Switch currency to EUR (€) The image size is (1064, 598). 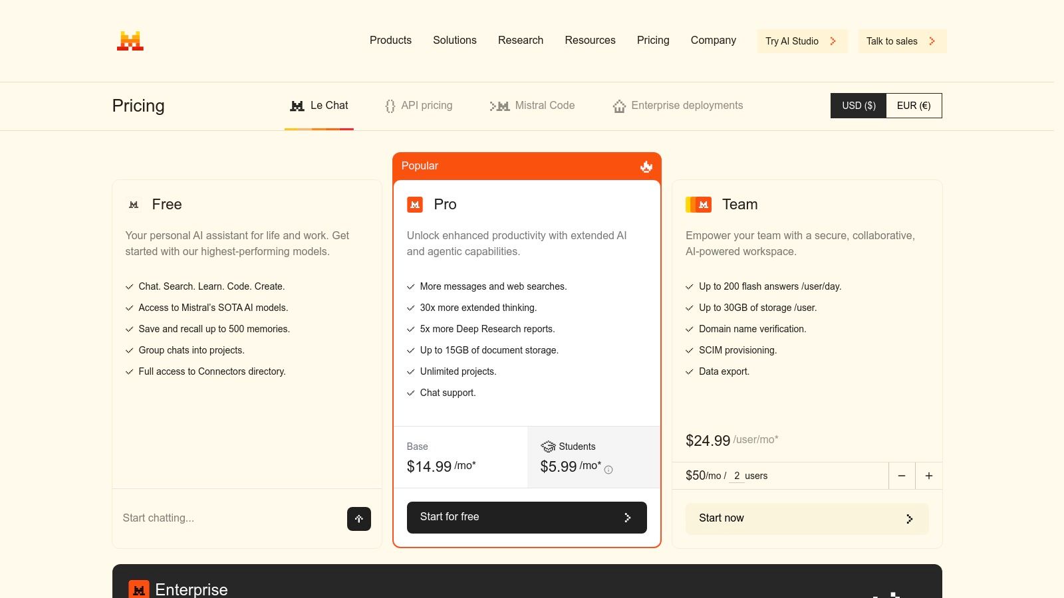914,106
